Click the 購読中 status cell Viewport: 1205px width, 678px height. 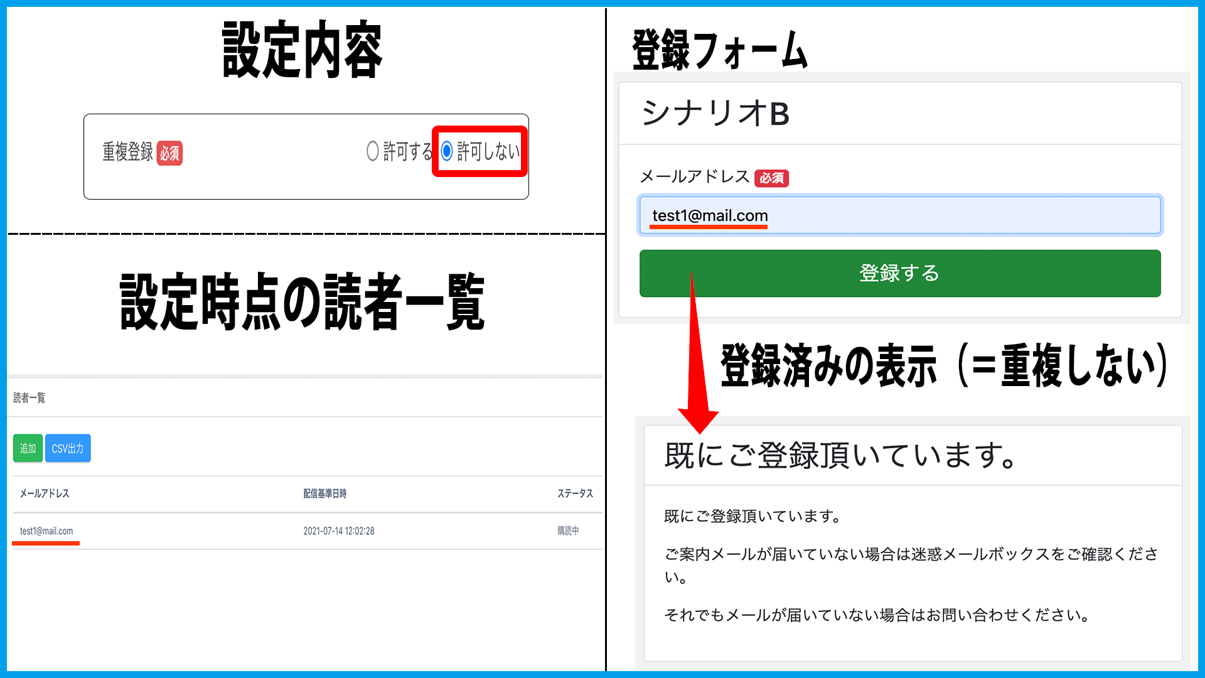point(568,531)
